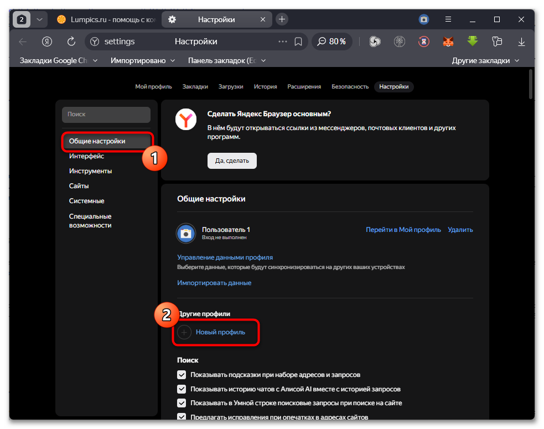
Task: Open the Закладки tab
Action: tap(195, 87)
